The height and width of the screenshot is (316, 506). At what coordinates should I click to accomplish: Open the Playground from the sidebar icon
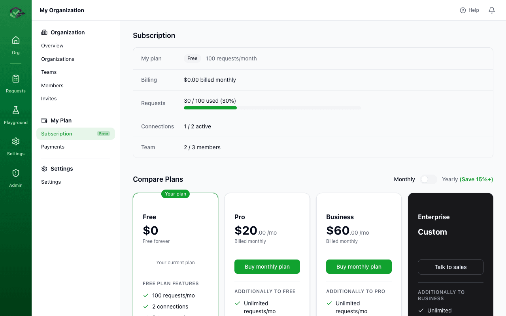tap(15, 110)
